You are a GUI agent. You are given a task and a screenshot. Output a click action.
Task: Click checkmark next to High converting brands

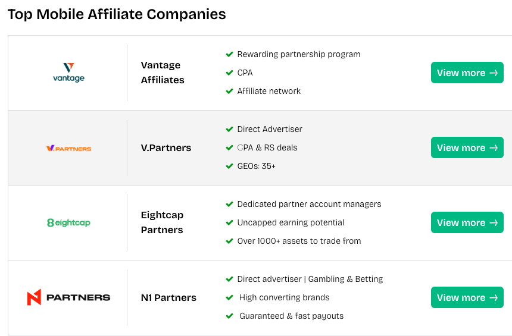[x=229, y=297]
